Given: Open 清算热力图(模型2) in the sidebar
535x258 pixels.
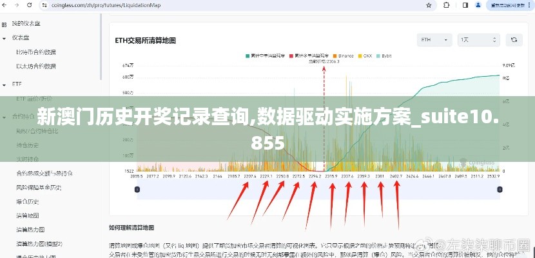Looking at the screenshot, I should pos(39,244).
